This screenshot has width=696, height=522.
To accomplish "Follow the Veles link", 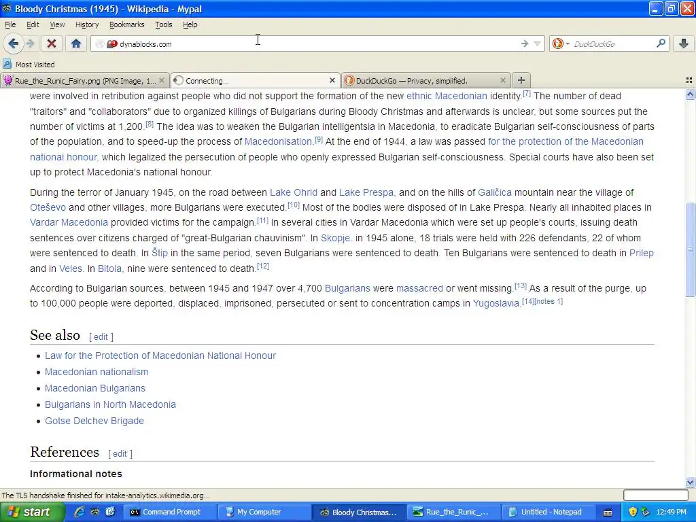I will coord(71,268).
